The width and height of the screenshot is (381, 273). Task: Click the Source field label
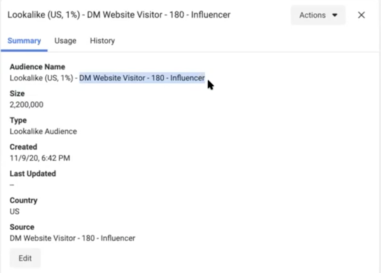[x=22, y=227]
